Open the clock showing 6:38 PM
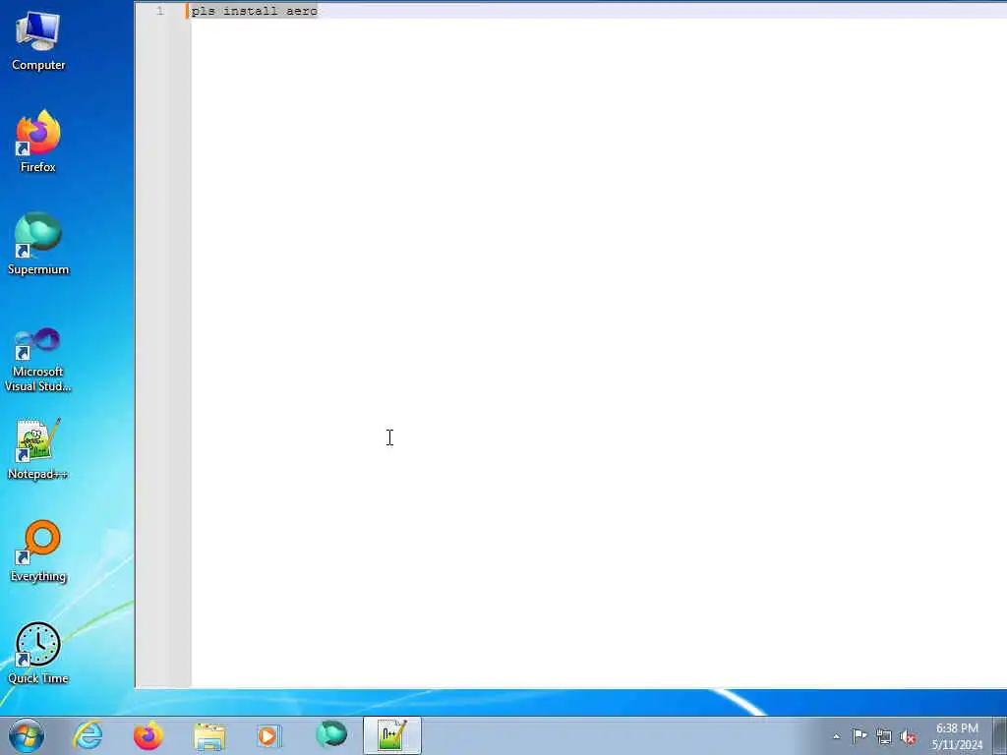 (957, 736)
